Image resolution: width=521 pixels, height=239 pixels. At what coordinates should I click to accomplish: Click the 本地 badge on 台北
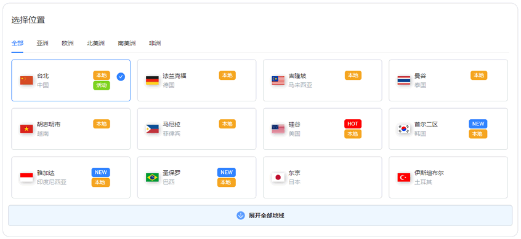(102, 75)
